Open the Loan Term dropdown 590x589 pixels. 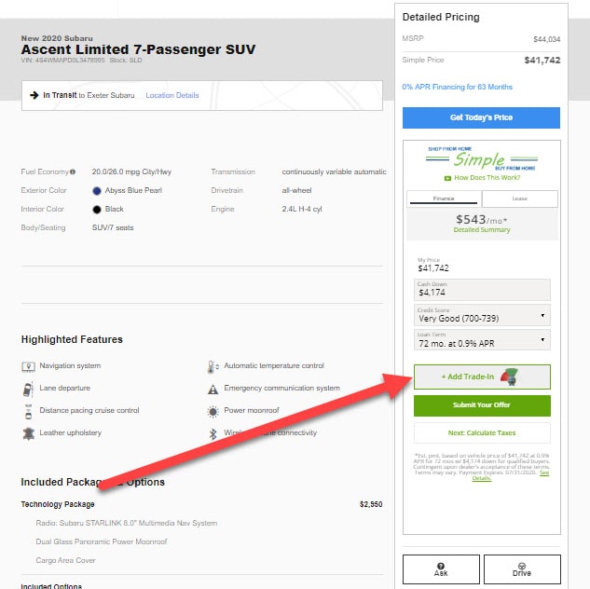482,340
